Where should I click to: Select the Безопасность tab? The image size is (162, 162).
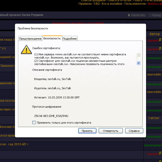[52, 38]
